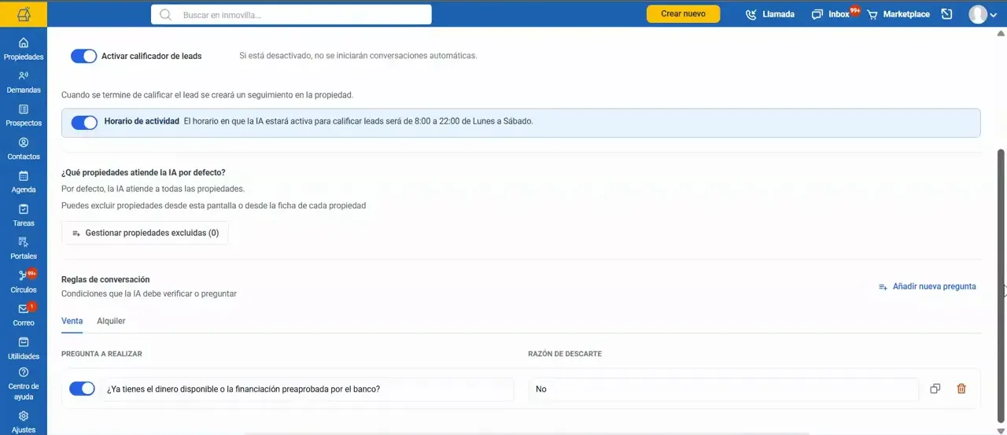This screenshot has height=435, width=1007.
Task: Focus the Buscar en inmovilla search field
Action: point(291,14)
